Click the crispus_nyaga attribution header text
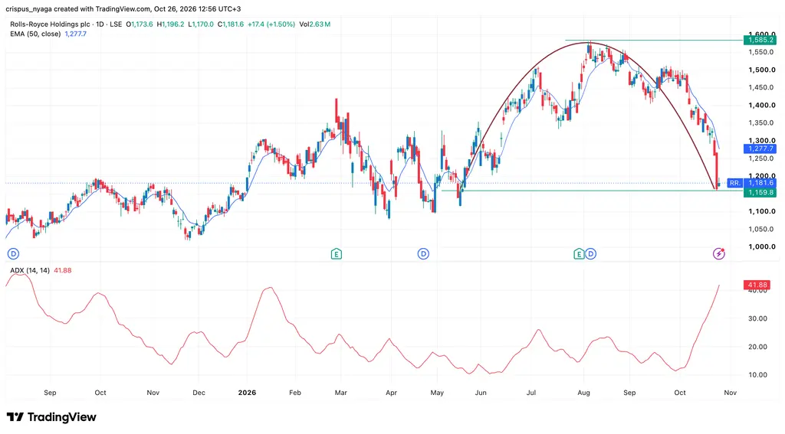This screenshot has width=785, height=434. (x=123, y=9)
